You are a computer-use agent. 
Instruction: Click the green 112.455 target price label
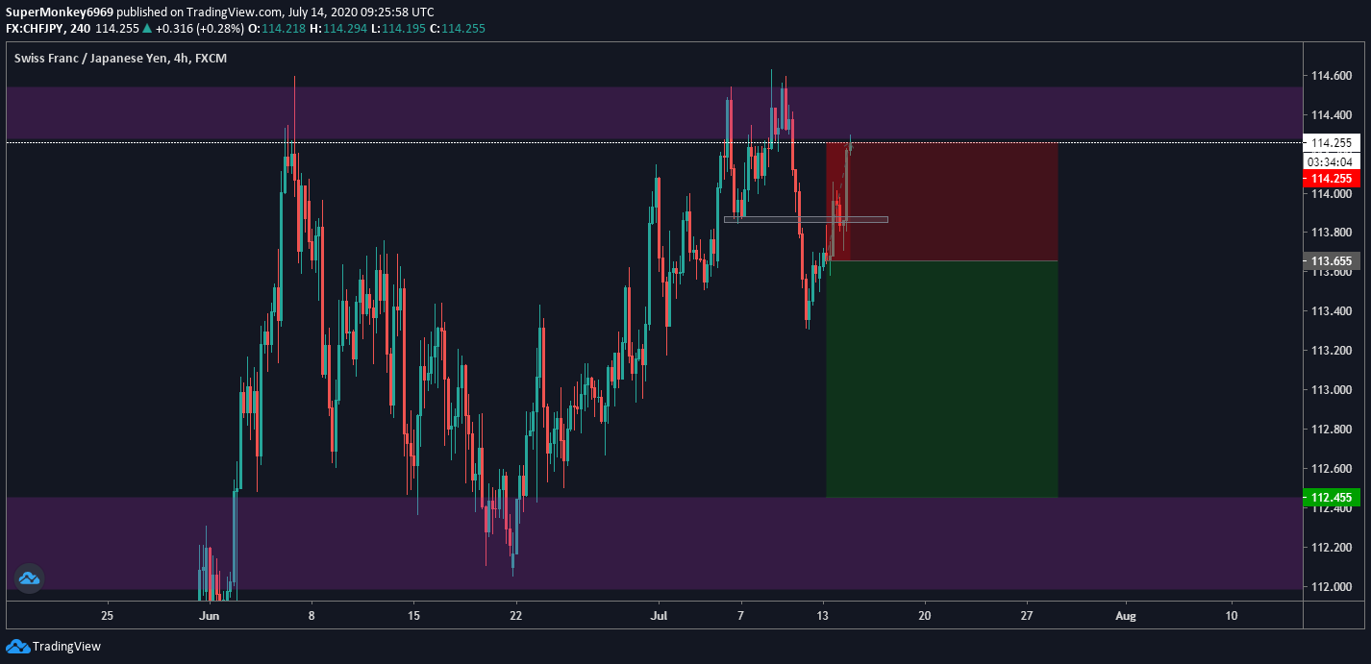point(1331,497)
